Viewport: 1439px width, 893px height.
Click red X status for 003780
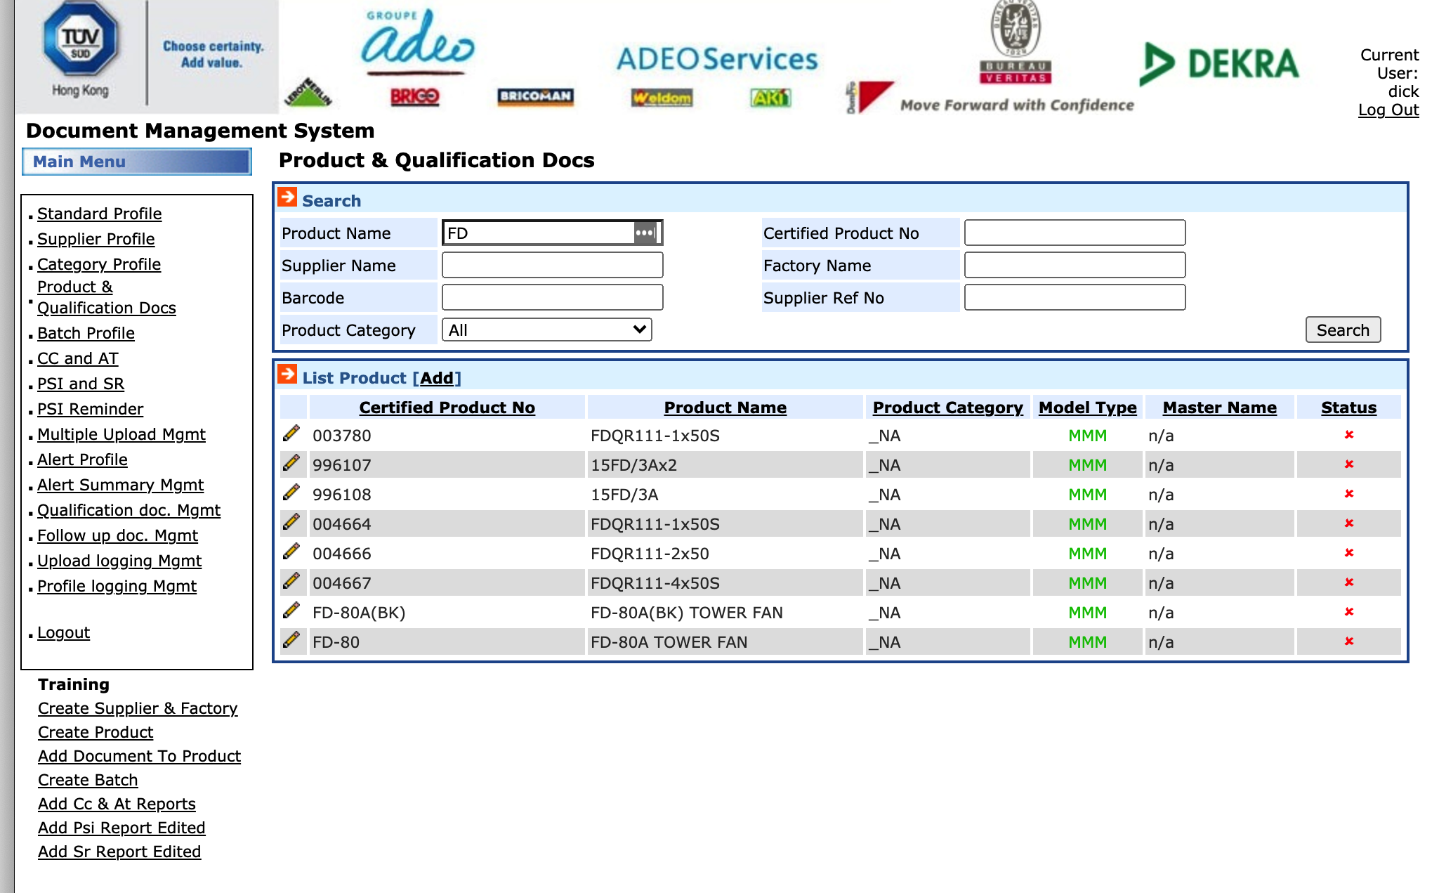(x=1348, y=435)
